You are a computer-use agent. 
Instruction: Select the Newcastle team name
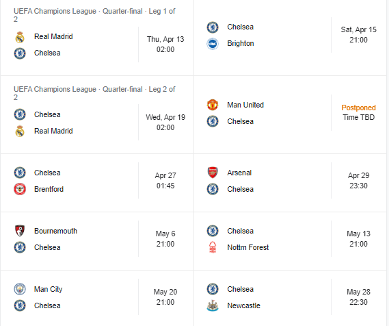pyautogui.click(x=244, y=305)
